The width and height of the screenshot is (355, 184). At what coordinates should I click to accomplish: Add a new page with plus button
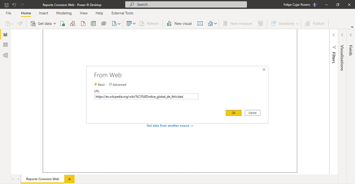(x=69, y=179)
